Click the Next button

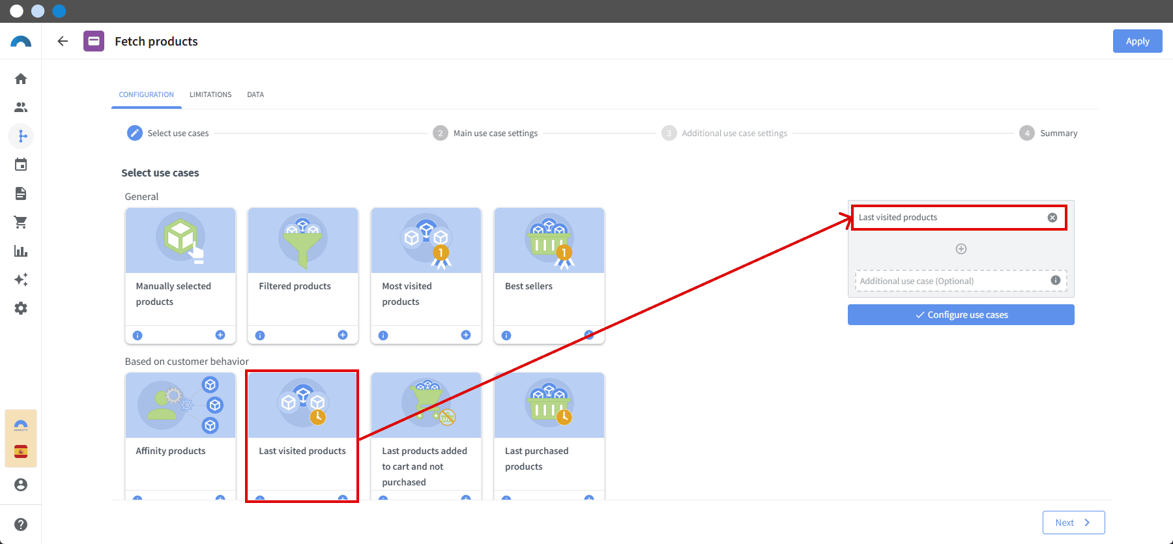[1073, 523]
